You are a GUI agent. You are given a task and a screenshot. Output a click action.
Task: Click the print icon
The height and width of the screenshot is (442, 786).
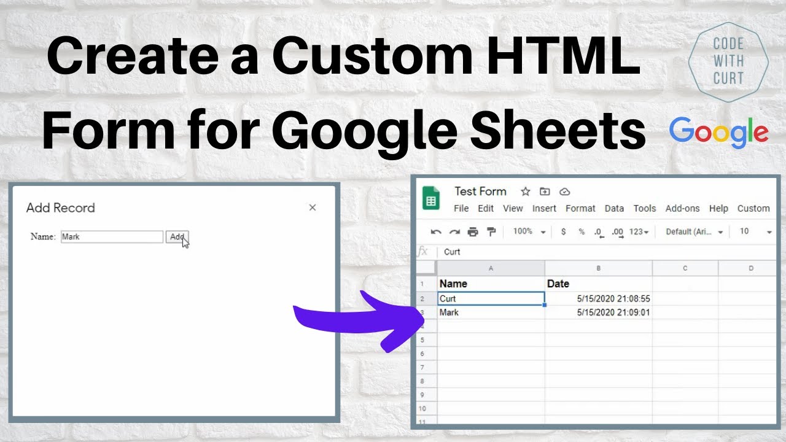click(x=473, y=231)
